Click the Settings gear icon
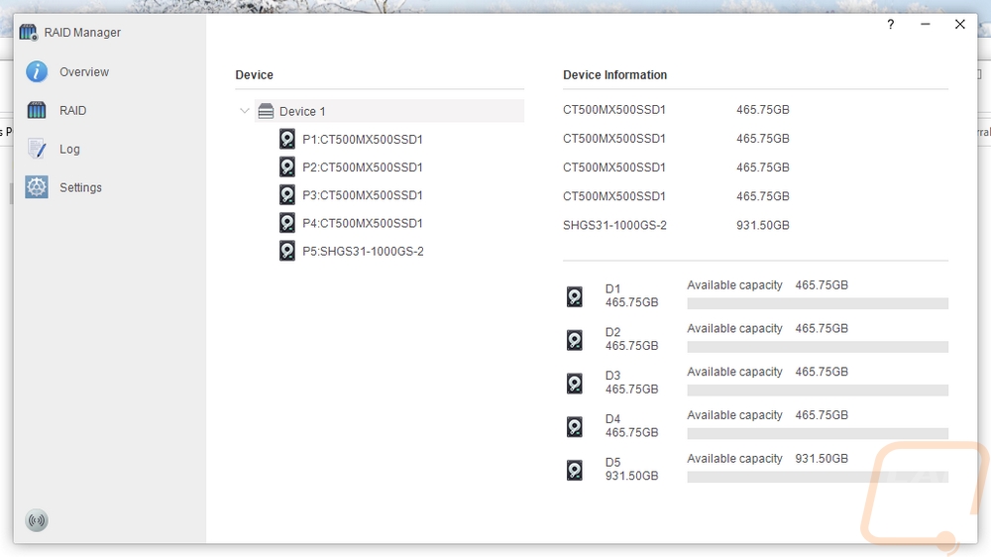The height and width of the screenshot is (557, 991). (37, 187)
